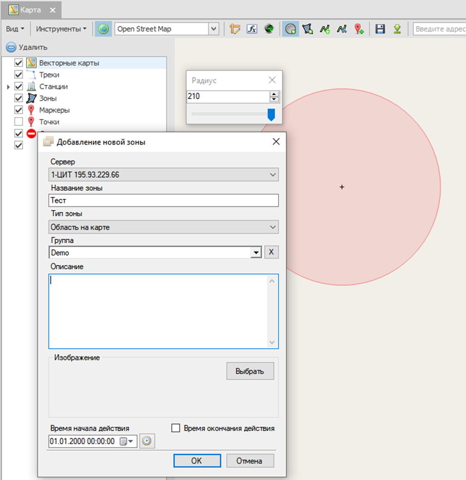The width and height of the screenshot is (466, 480).
Task: Click the floppy disk save icon
Action: 380,29
